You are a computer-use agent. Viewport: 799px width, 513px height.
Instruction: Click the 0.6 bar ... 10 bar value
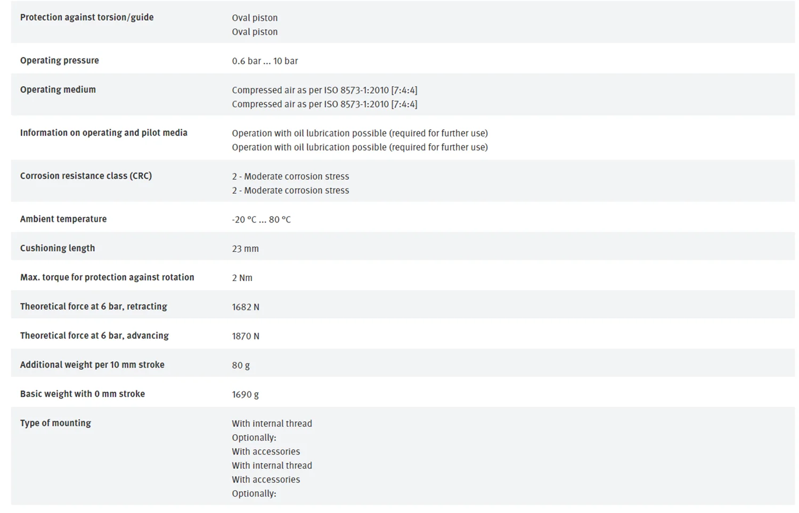click(x=265, y=61)
